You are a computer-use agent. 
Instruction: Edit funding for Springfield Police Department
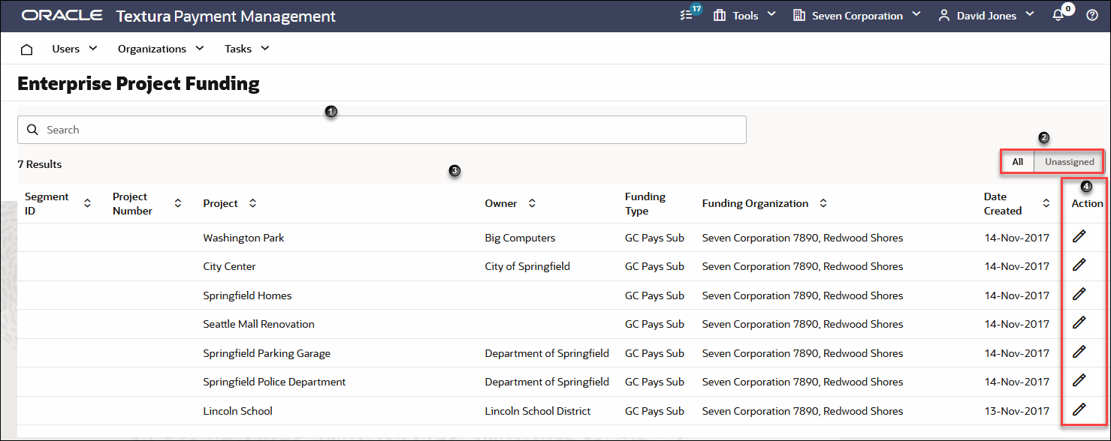coord(1079,380)
